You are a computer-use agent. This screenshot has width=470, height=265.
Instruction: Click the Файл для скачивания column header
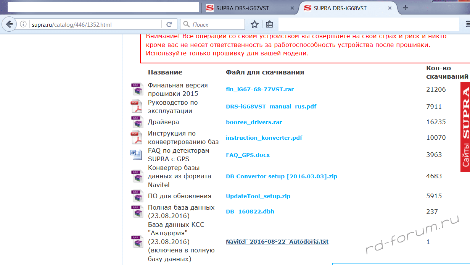[x=265, y=72]
